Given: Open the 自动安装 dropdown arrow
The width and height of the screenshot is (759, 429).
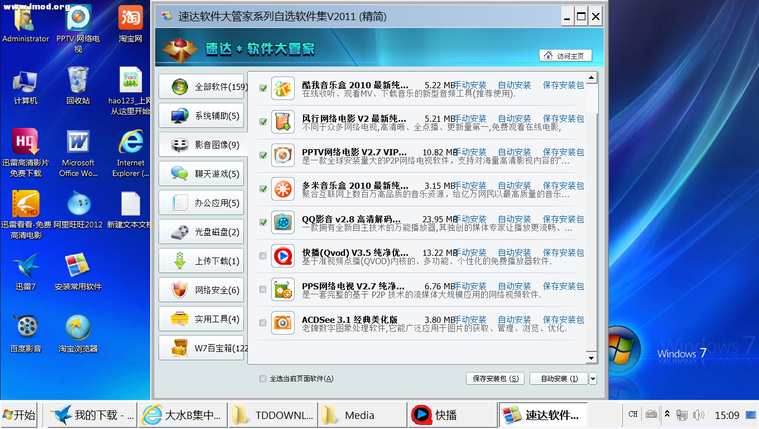Looking at the screenshot, I should (593, 378).
